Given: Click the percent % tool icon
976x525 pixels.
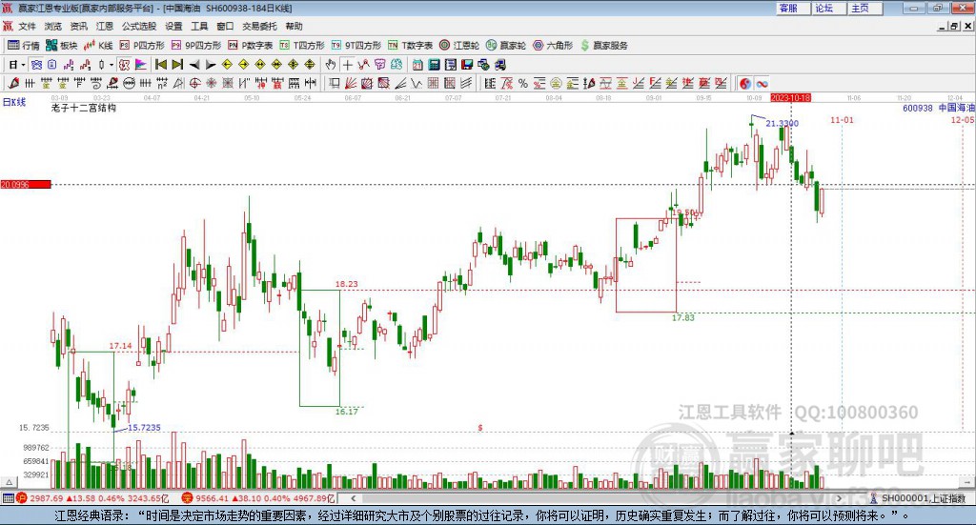Looking at the screenshot, I should (x=523, y=83).
